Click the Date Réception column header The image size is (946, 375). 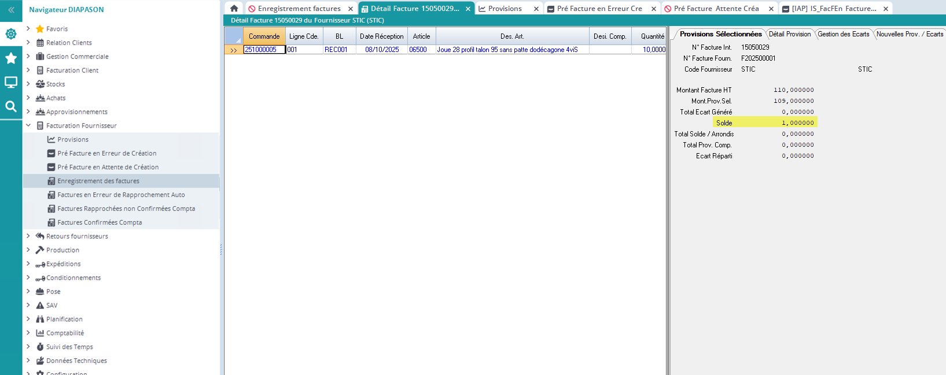coord(381,36)
